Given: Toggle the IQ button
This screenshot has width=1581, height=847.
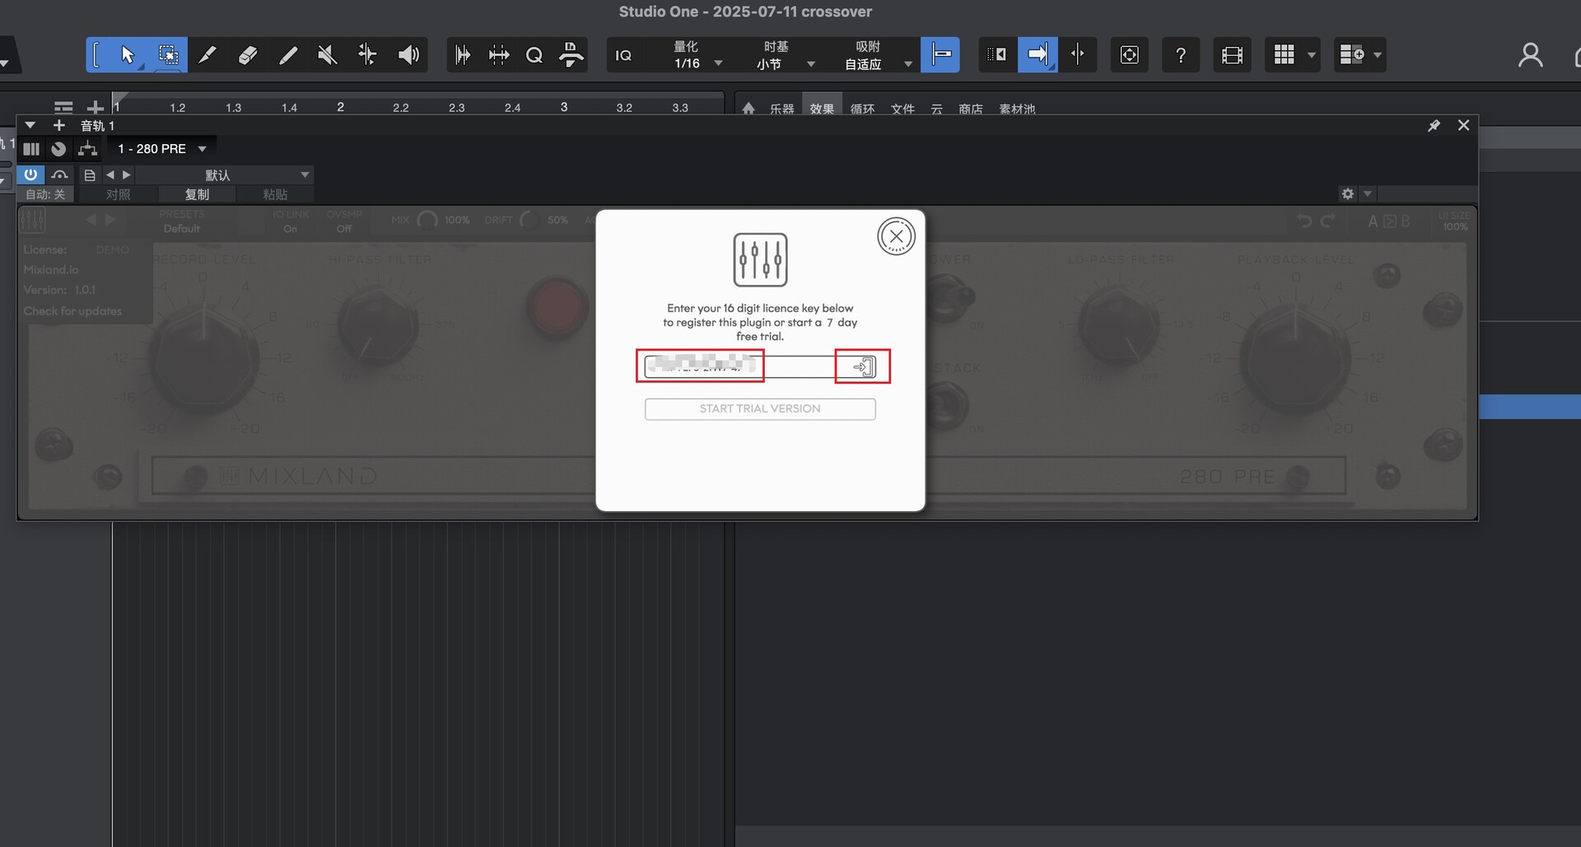Looking at the screenshot, I should coord(623,55).
